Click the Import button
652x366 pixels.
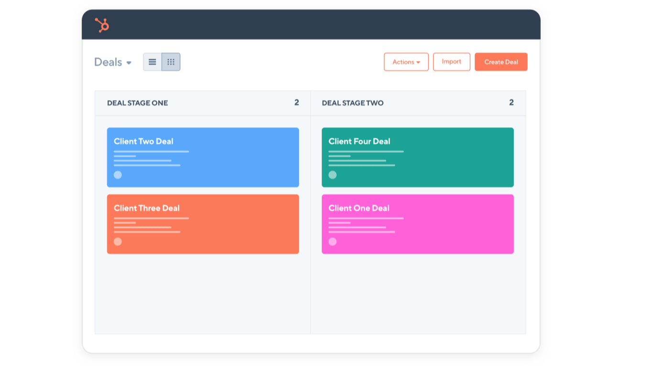(451, 62)
